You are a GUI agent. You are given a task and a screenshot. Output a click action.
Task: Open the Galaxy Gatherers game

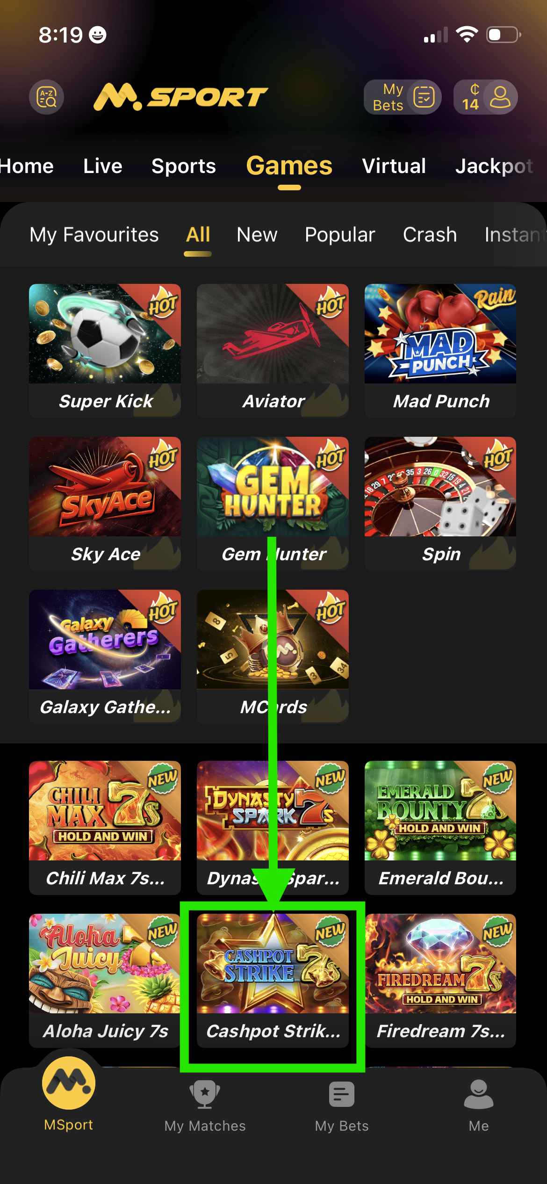[105, 657]
